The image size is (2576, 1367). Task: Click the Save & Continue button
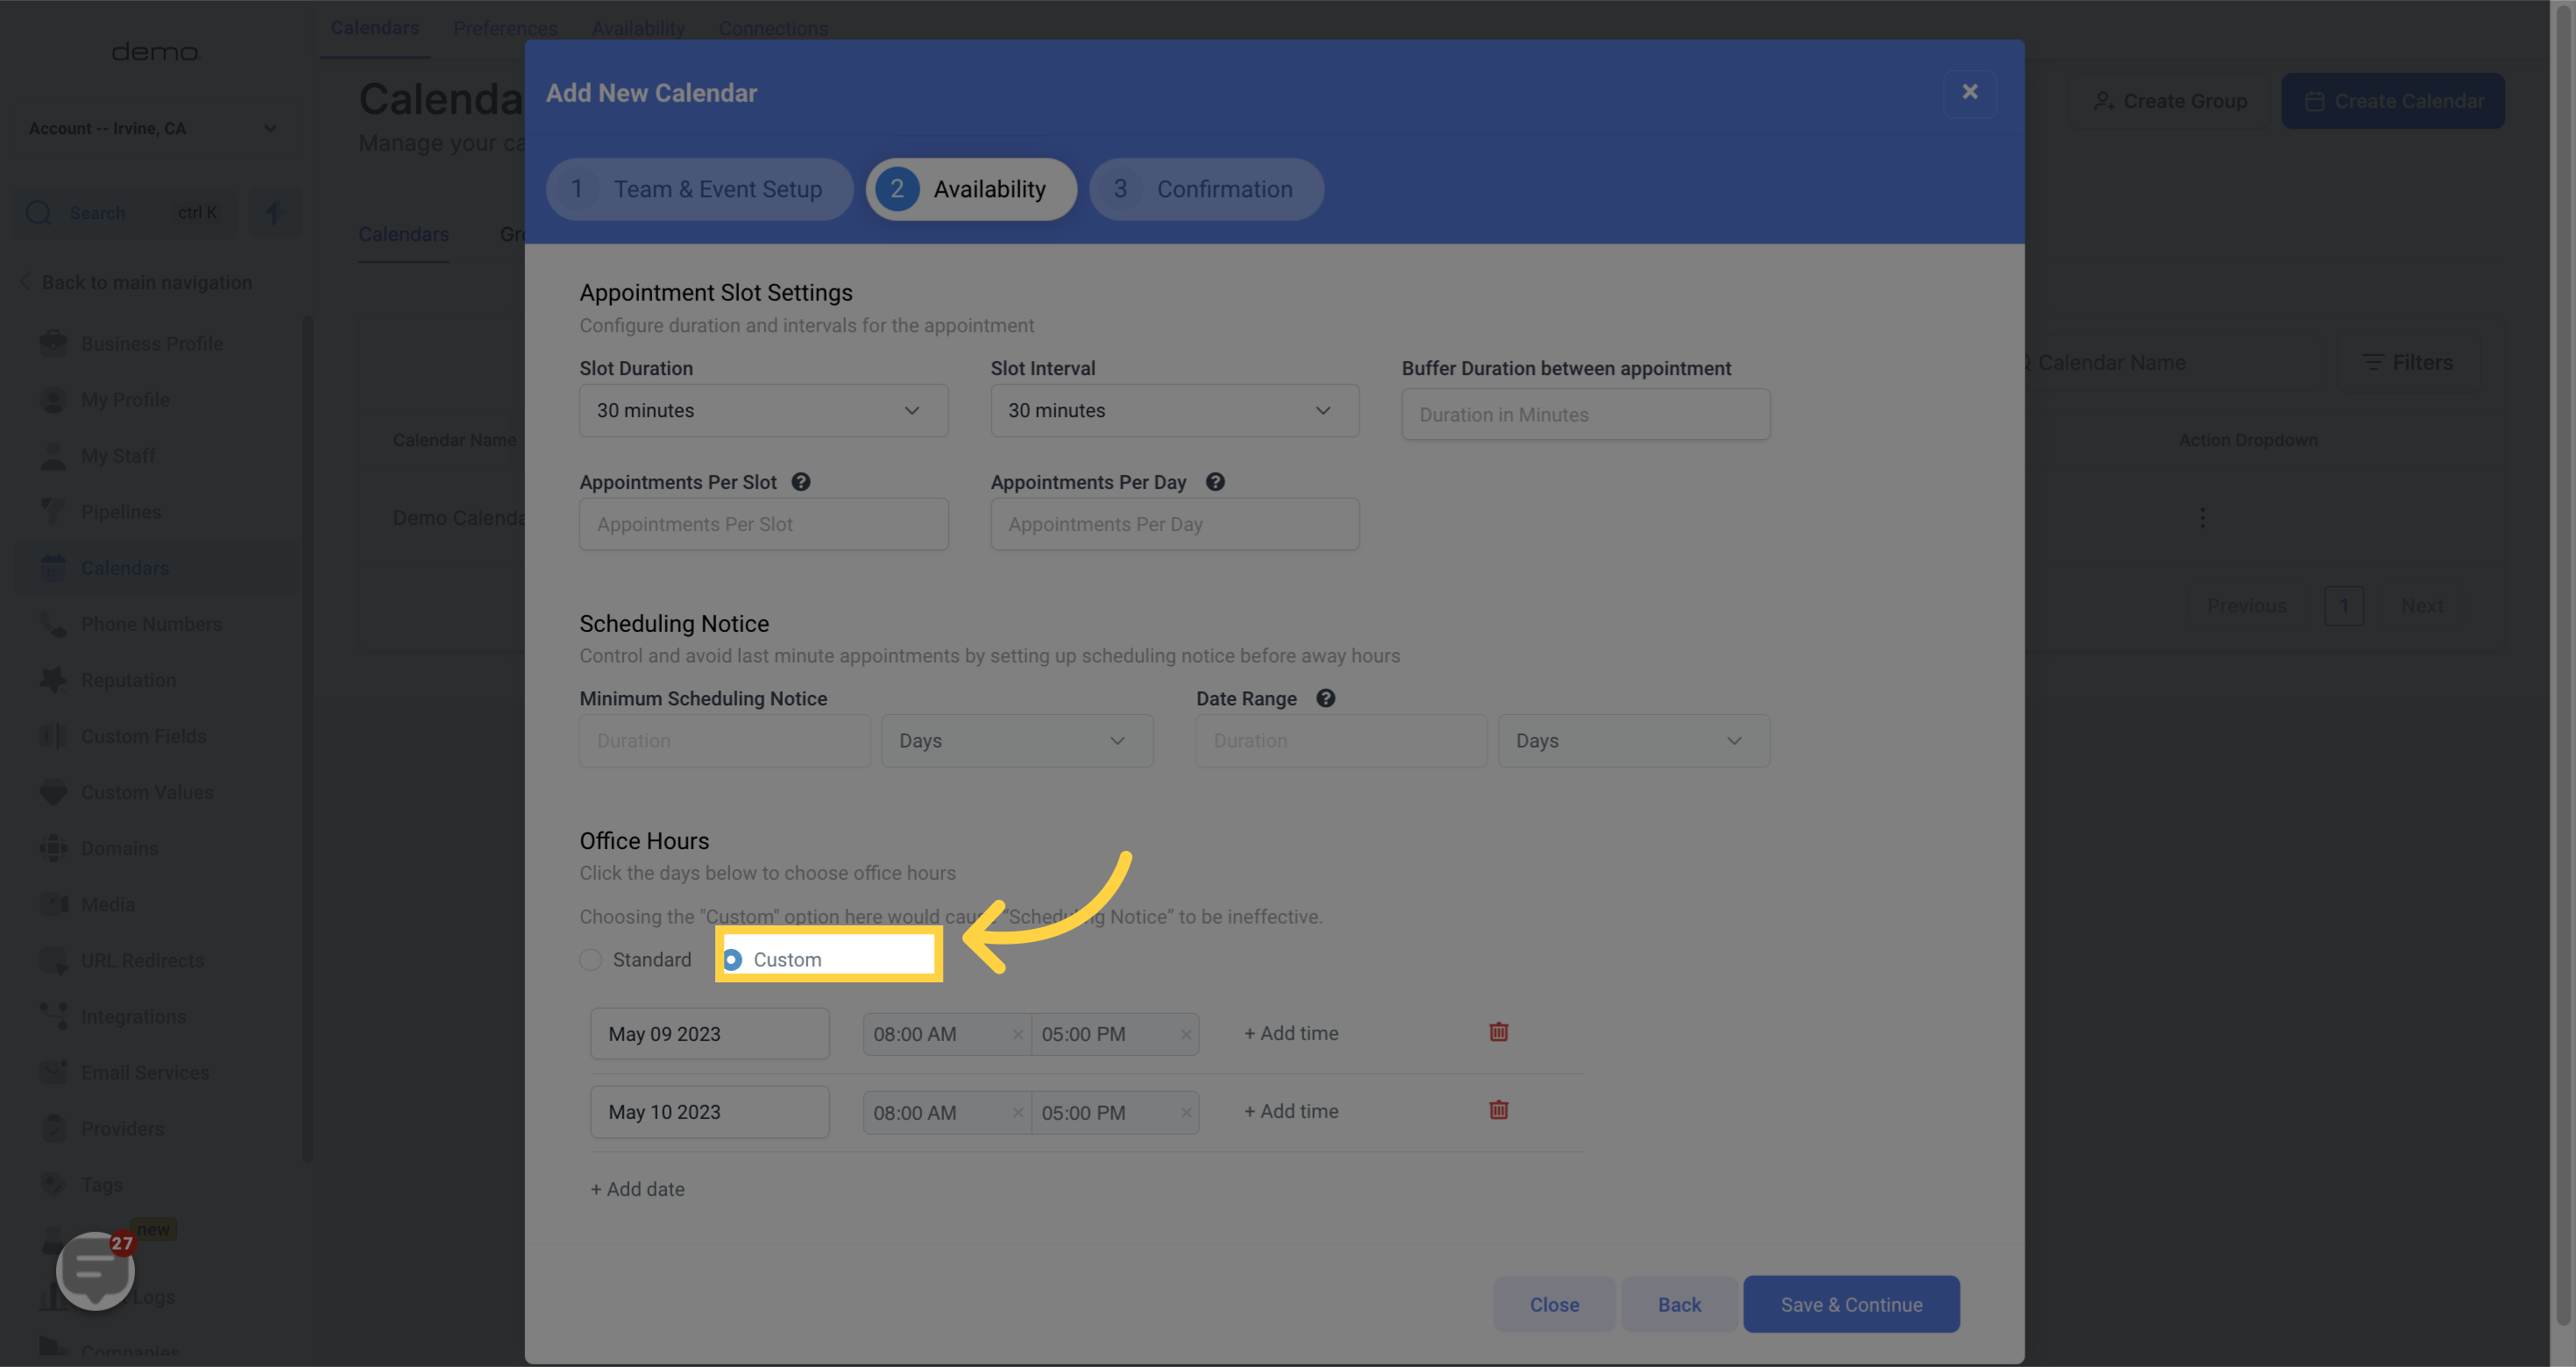(1851, 1304)
